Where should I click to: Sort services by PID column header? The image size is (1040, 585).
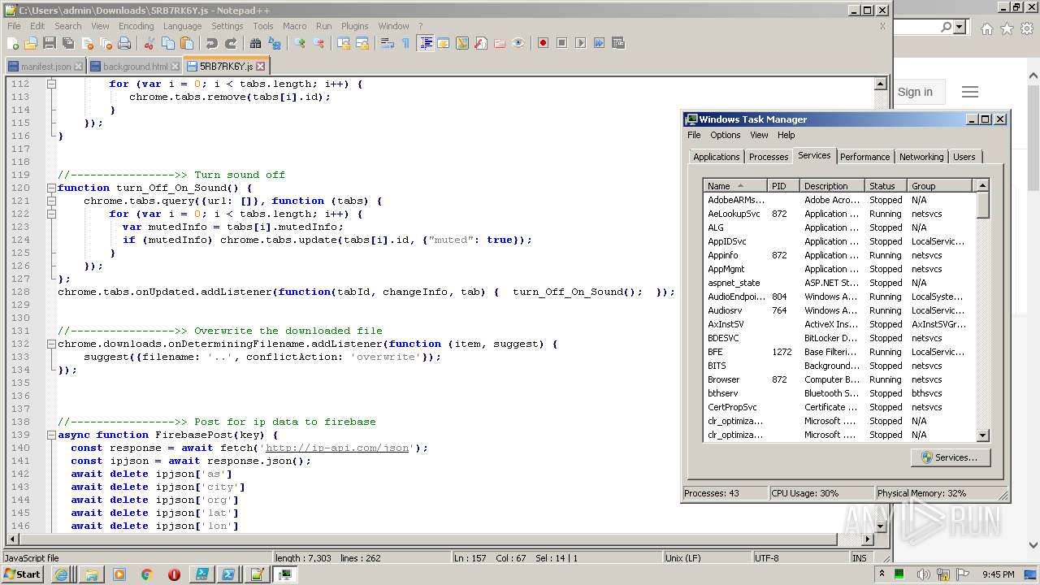pos(784,186)
